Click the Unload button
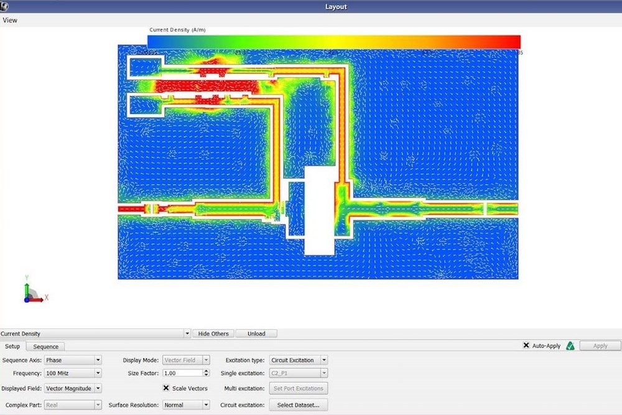This screenshot has height=415, width=622. [x=256, y=333]
